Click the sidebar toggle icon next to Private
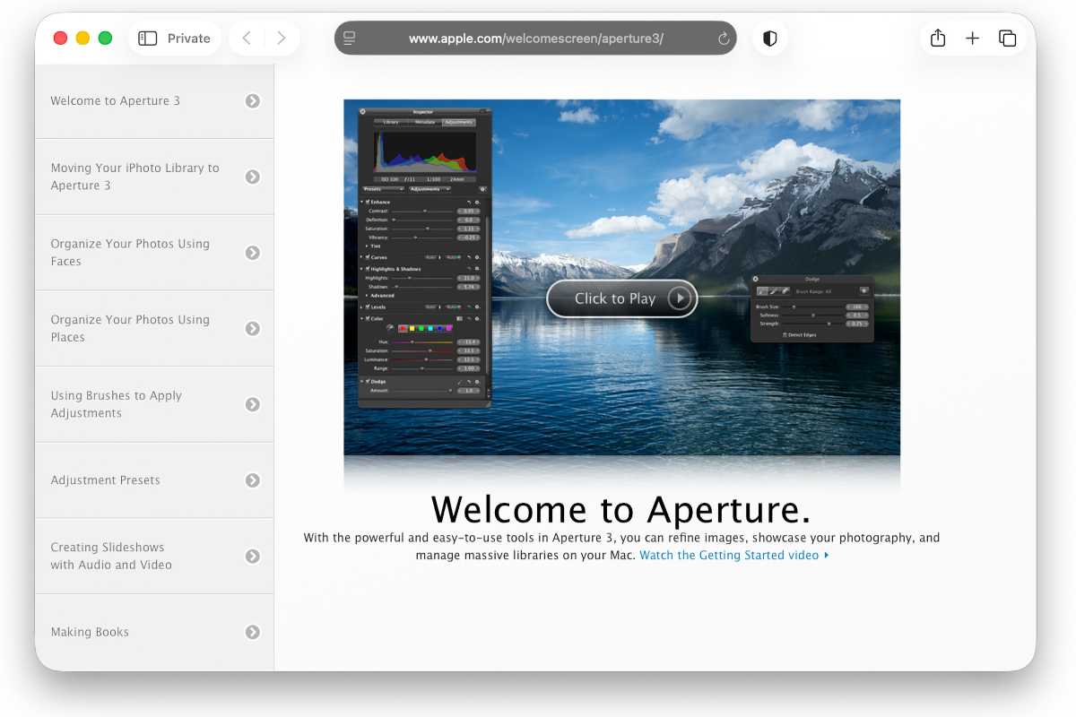This screenshot has width=1076, height=717. click(x=146, y=38)
